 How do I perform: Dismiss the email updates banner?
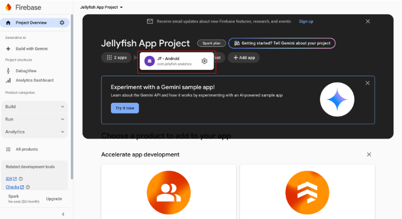click(x=368, y=21)
